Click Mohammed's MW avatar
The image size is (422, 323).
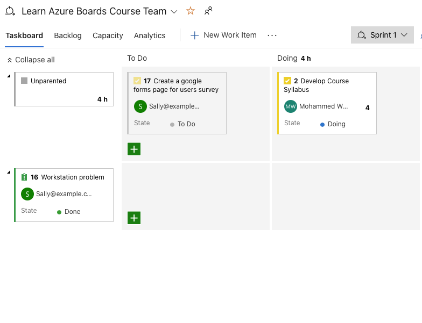[290, 106]
